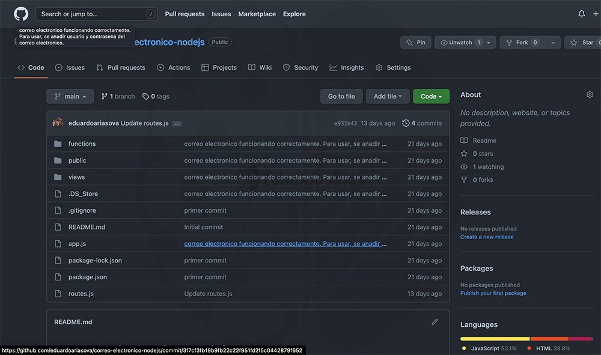The height and width of the screenshot is (355, 601).
Task: Open the main branch dropdown
Action: [70, 96]
